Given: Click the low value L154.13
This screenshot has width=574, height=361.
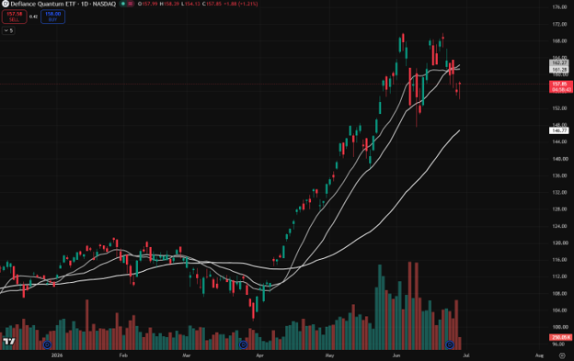Looking at the screenshot, I should point(190,4).
